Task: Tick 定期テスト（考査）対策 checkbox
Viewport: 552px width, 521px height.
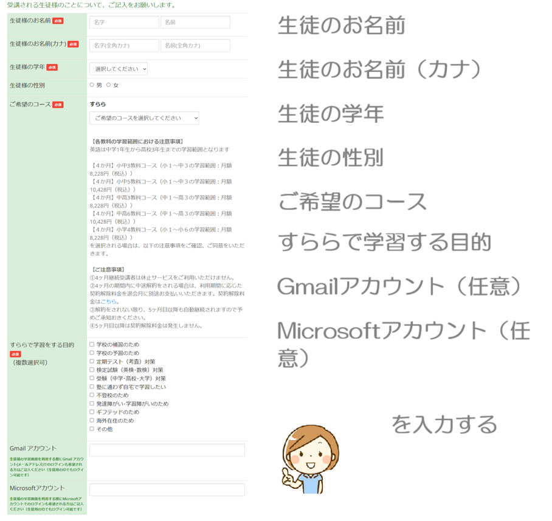Action: coord(92,362)
